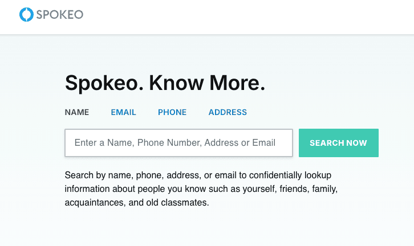Open the PHONE search tab
414x246 pixels.
172,112
